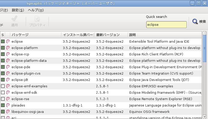Toggle status checkbox for eclipse-rcp
Viewport: 208px width, 119px height.
(x=3, y=54)
